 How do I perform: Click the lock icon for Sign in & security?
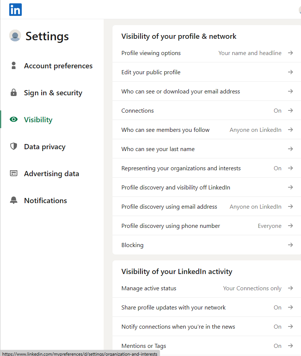pos(14,92)
